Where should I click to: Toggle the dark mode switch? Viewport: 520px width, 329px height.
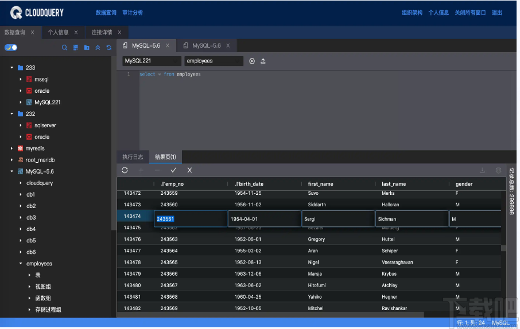pos(11,48)
